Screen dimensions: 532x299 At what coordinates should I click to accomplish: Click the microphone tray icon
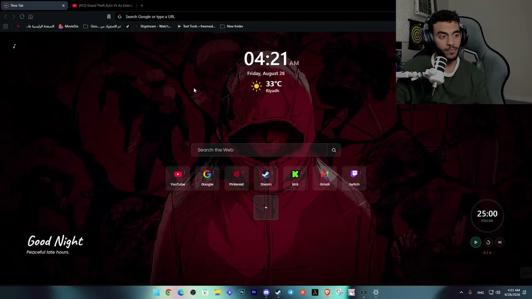470,292
